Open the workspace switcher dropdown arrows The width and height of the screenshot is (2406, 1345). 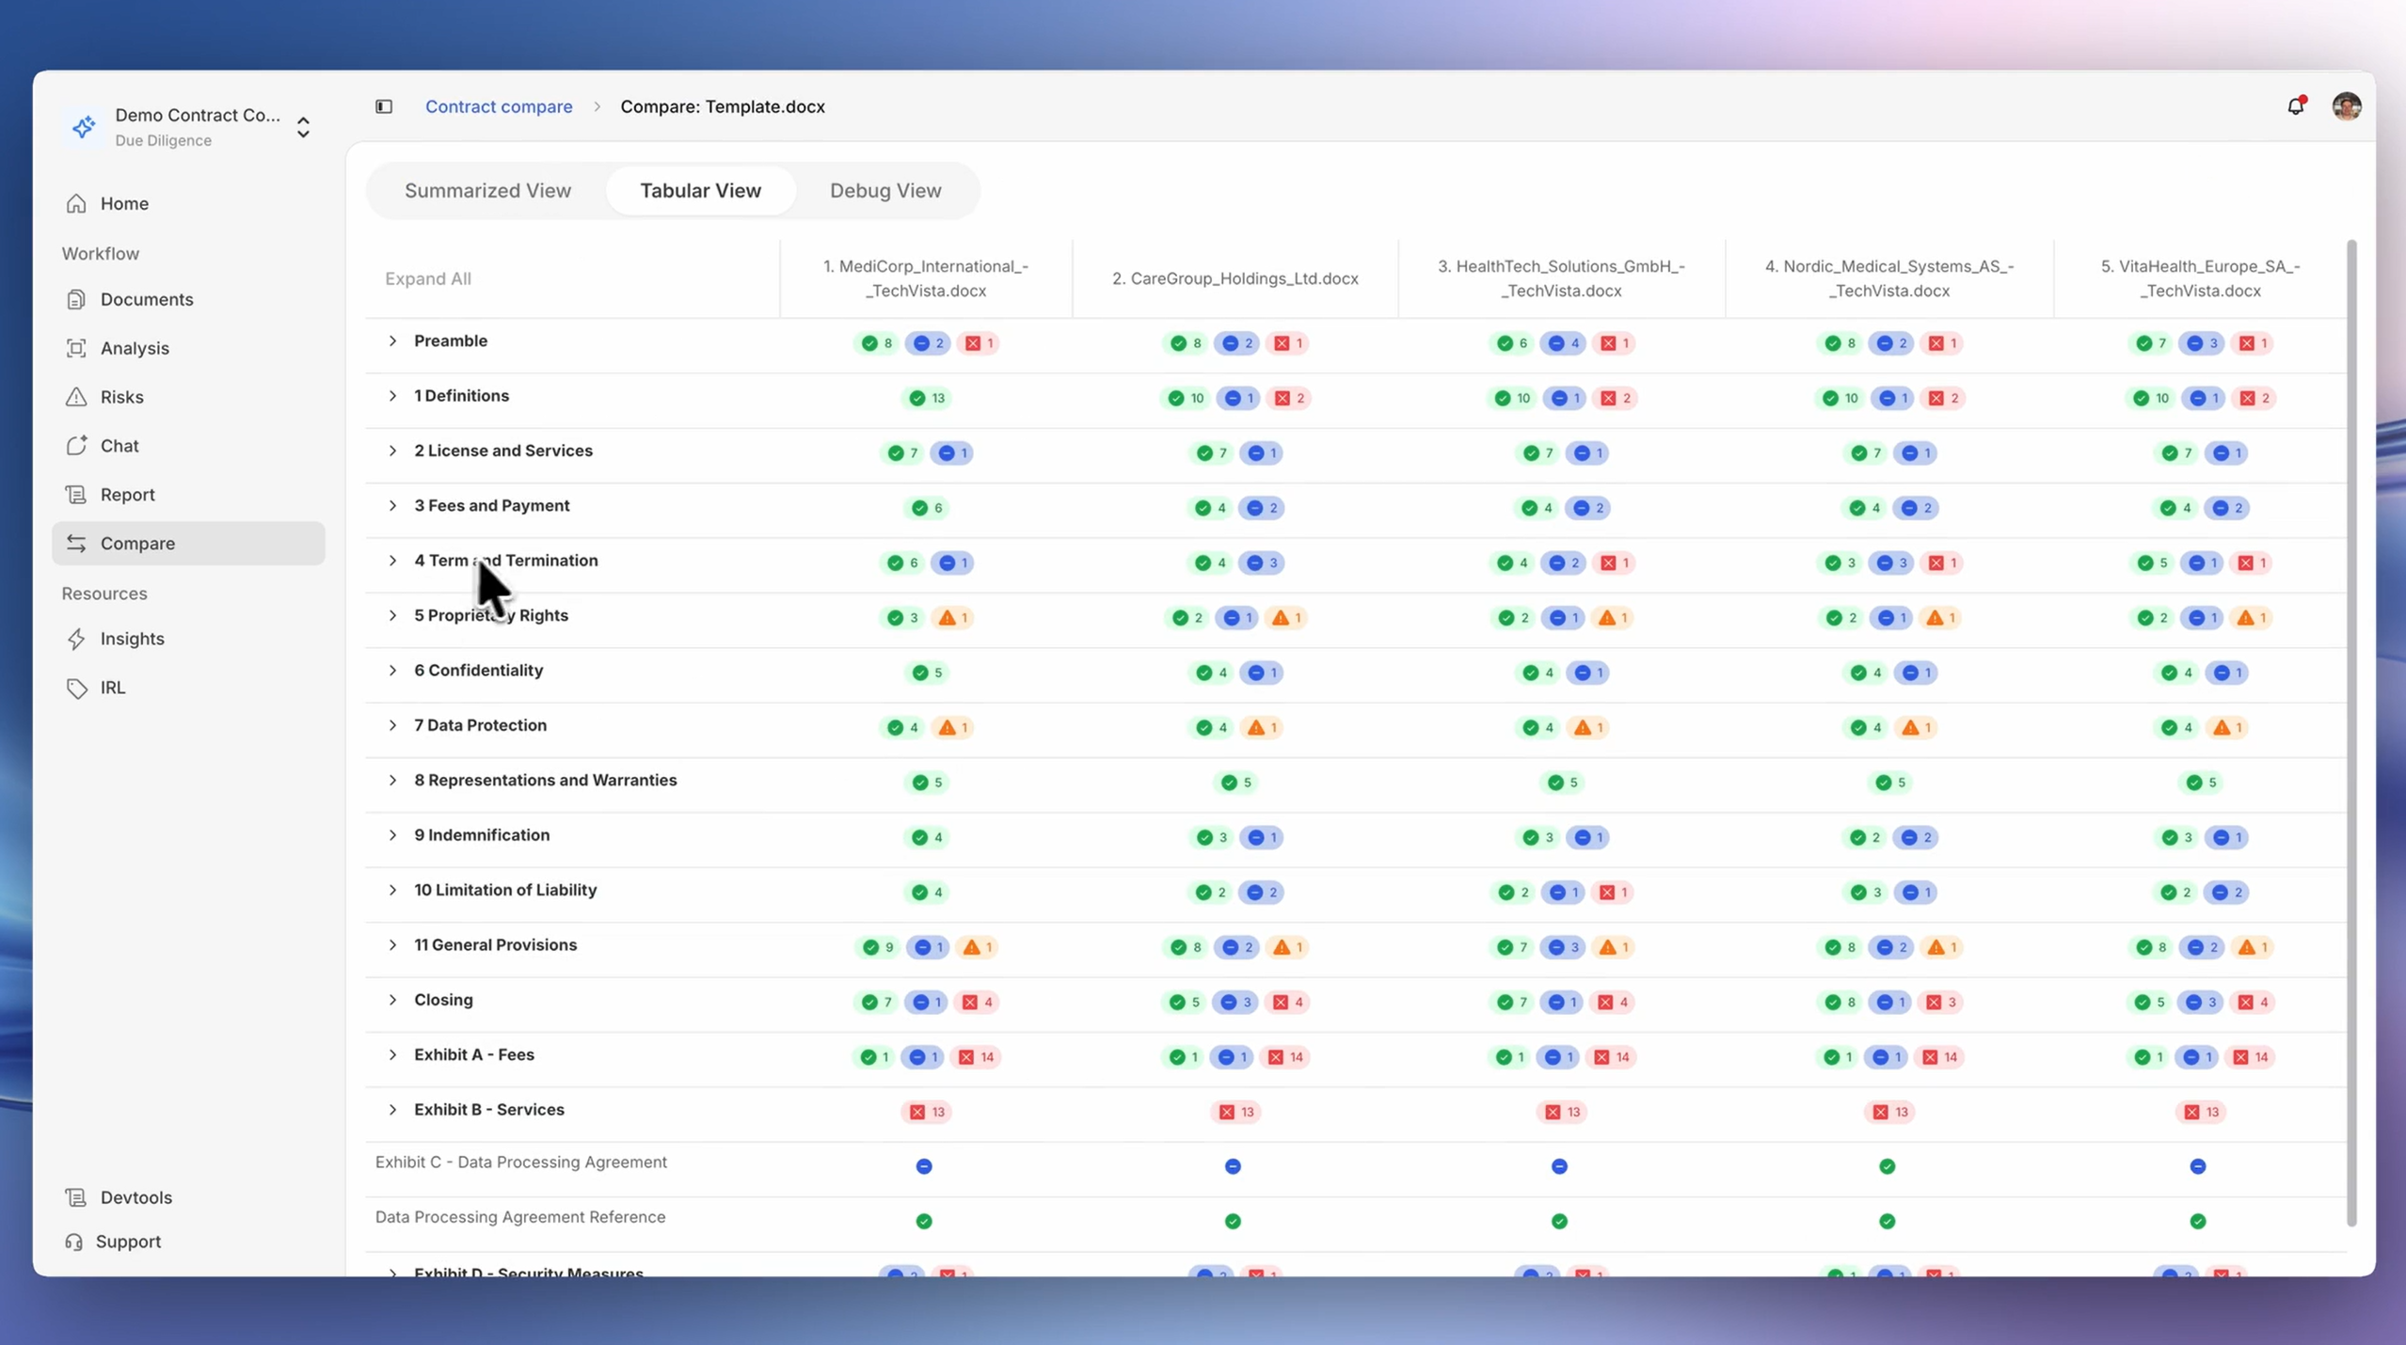tap(303, 127)
